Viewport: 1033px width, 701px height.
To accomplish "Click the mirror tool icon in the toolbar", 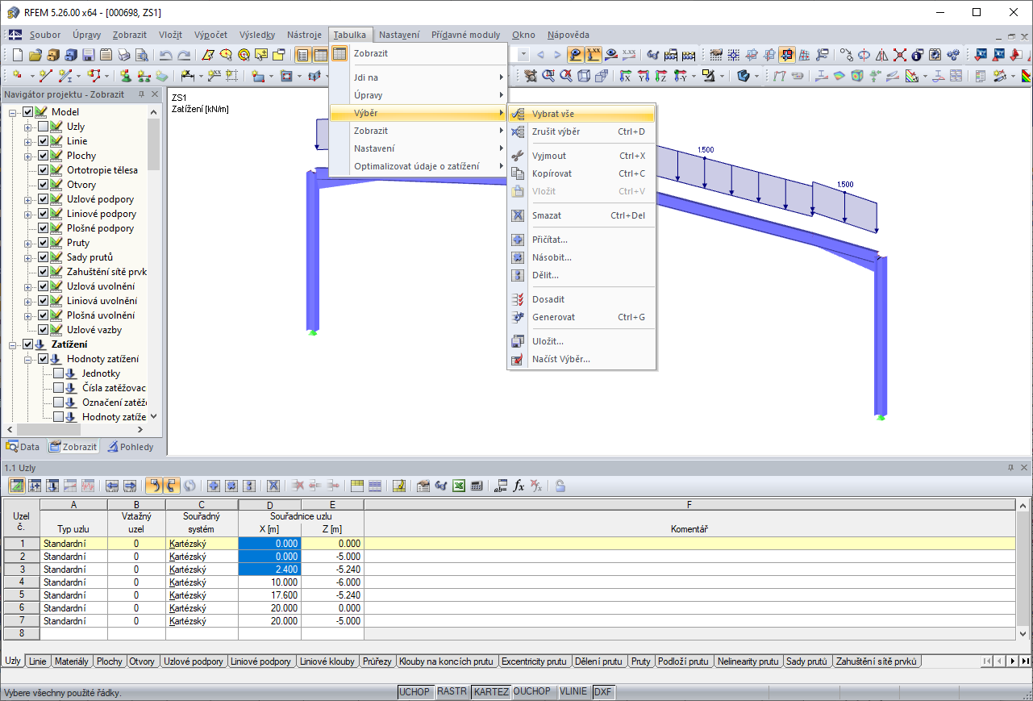I will pyautogui.click(x=881, y=55).
